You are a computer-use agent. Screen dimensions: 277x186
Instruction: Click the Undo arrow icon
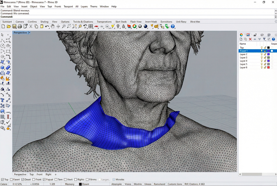(x=47, y=27)
